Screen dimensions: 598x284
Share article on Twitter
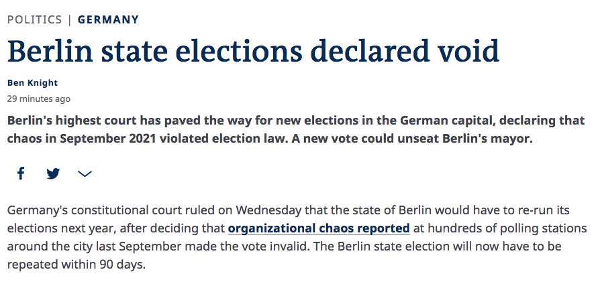53,173
